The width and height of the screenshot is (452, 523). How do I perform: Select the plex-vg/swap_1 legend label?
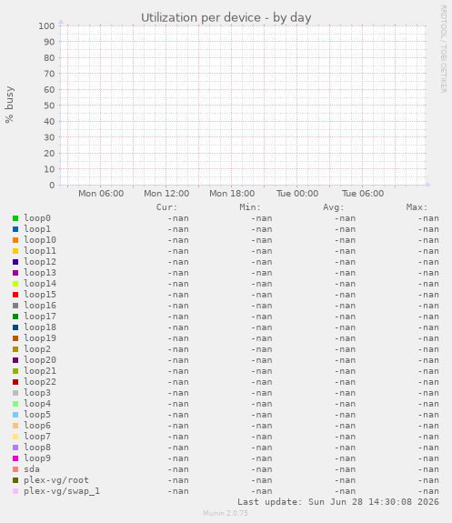click(62, 491)
